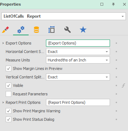128x131 pixels.
Task: Pin the Properties panel
Action: click(113, 4)
